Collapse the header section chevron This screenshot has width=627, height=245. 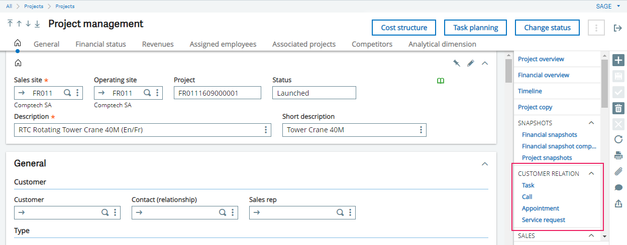tap(485, 63)
